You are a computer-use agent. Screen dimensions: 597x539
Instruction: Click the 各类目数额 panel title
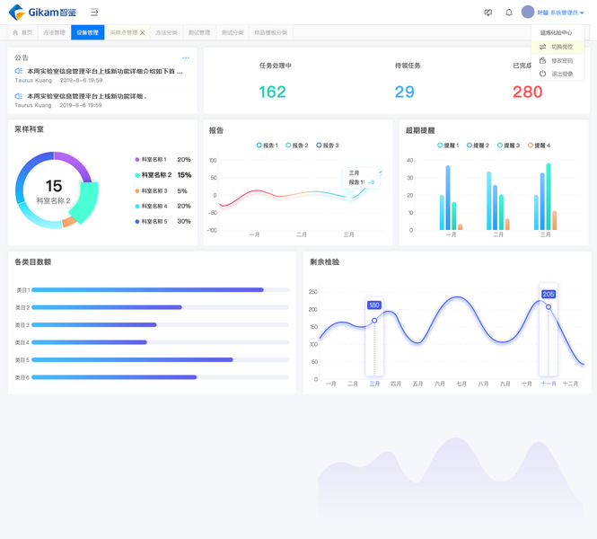tap(32, 262)
